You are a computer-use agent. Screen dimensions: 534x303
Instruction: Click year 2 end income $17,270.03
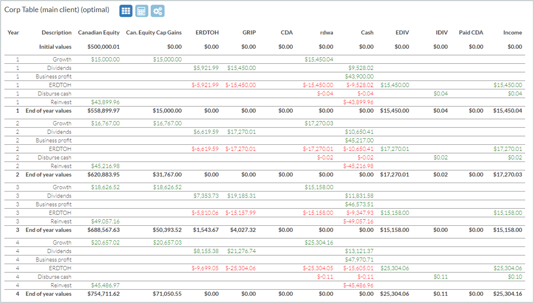(x=507, y=175)
